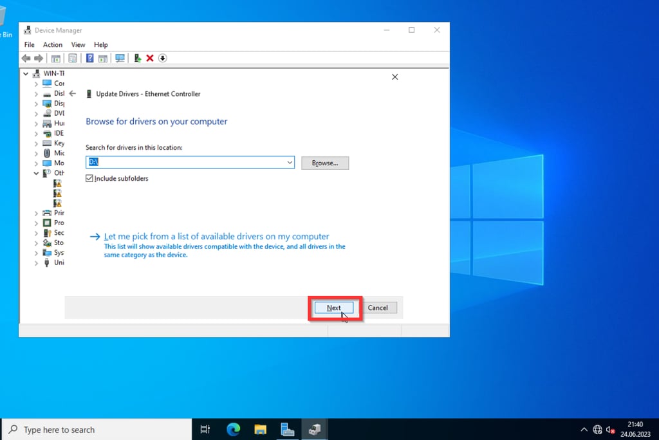Close the Update Drivers dialog with X
This screenshot has height=440, width=659.
394,77
